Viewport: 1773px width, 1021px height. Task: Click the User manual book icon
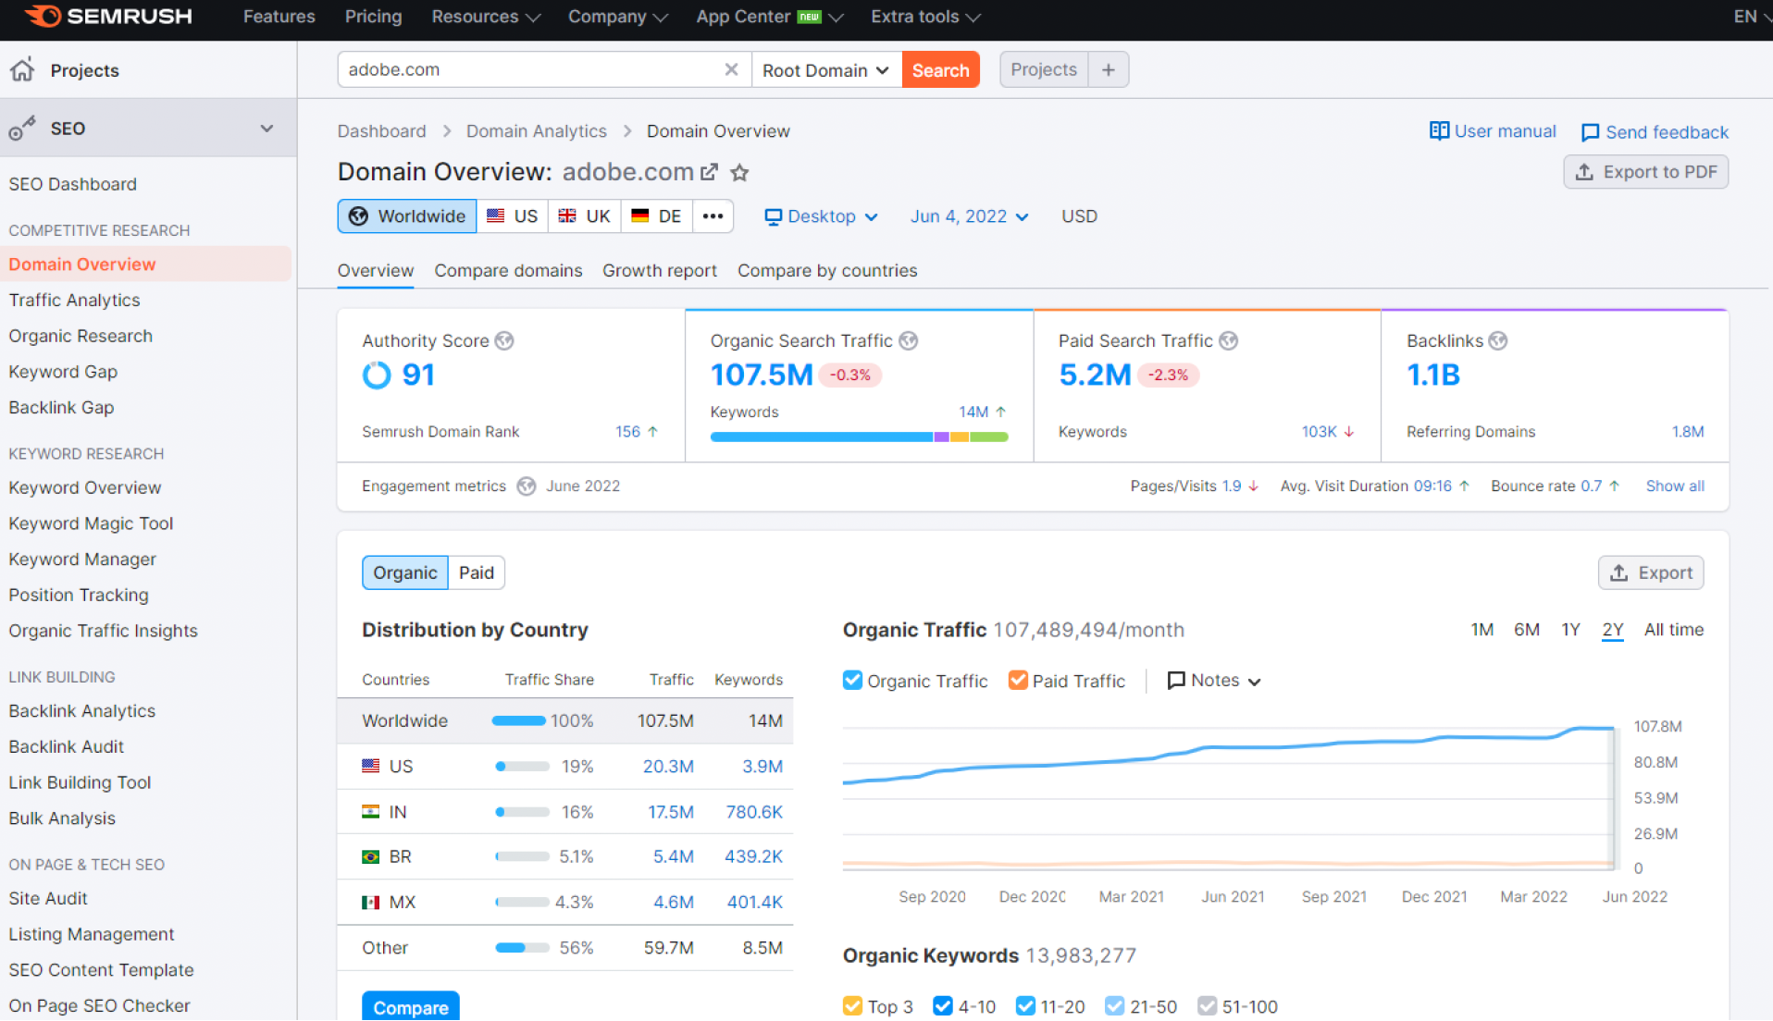point(1439,131)
